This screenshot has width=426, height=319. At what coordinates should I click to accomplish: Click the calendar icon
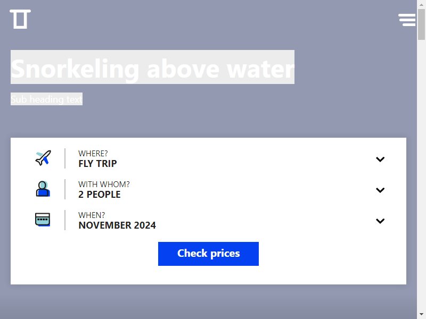(43, 220)
